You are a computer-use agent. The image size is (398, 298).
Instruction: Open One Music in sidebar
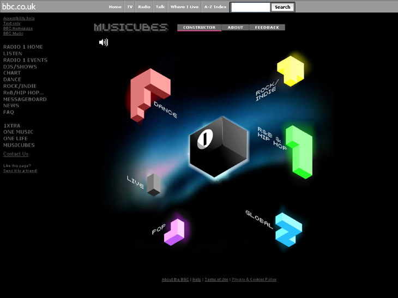point(19,132)
